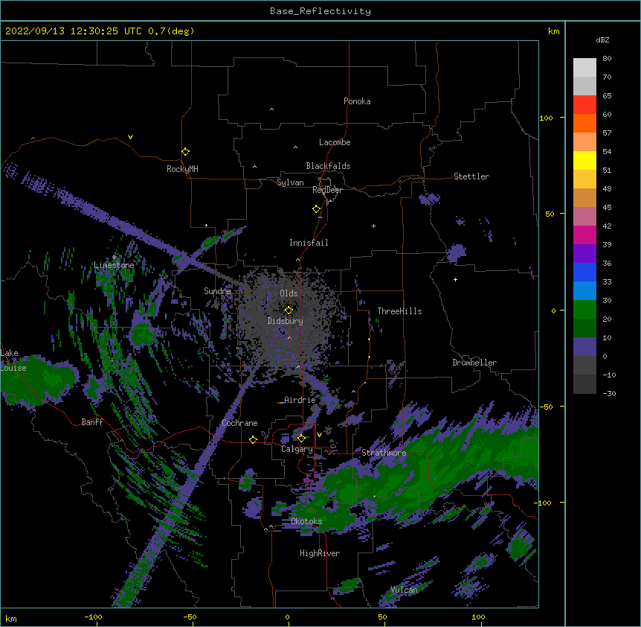
Task: Click the yellow 51-54 dBZ legend swatch
Action: point(584,160)
